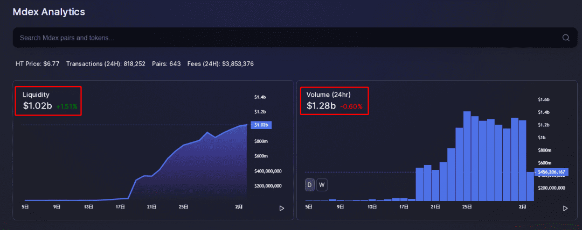Click the 17日 label on volume axis
The image size is (582, 230).
coord(404,207)
